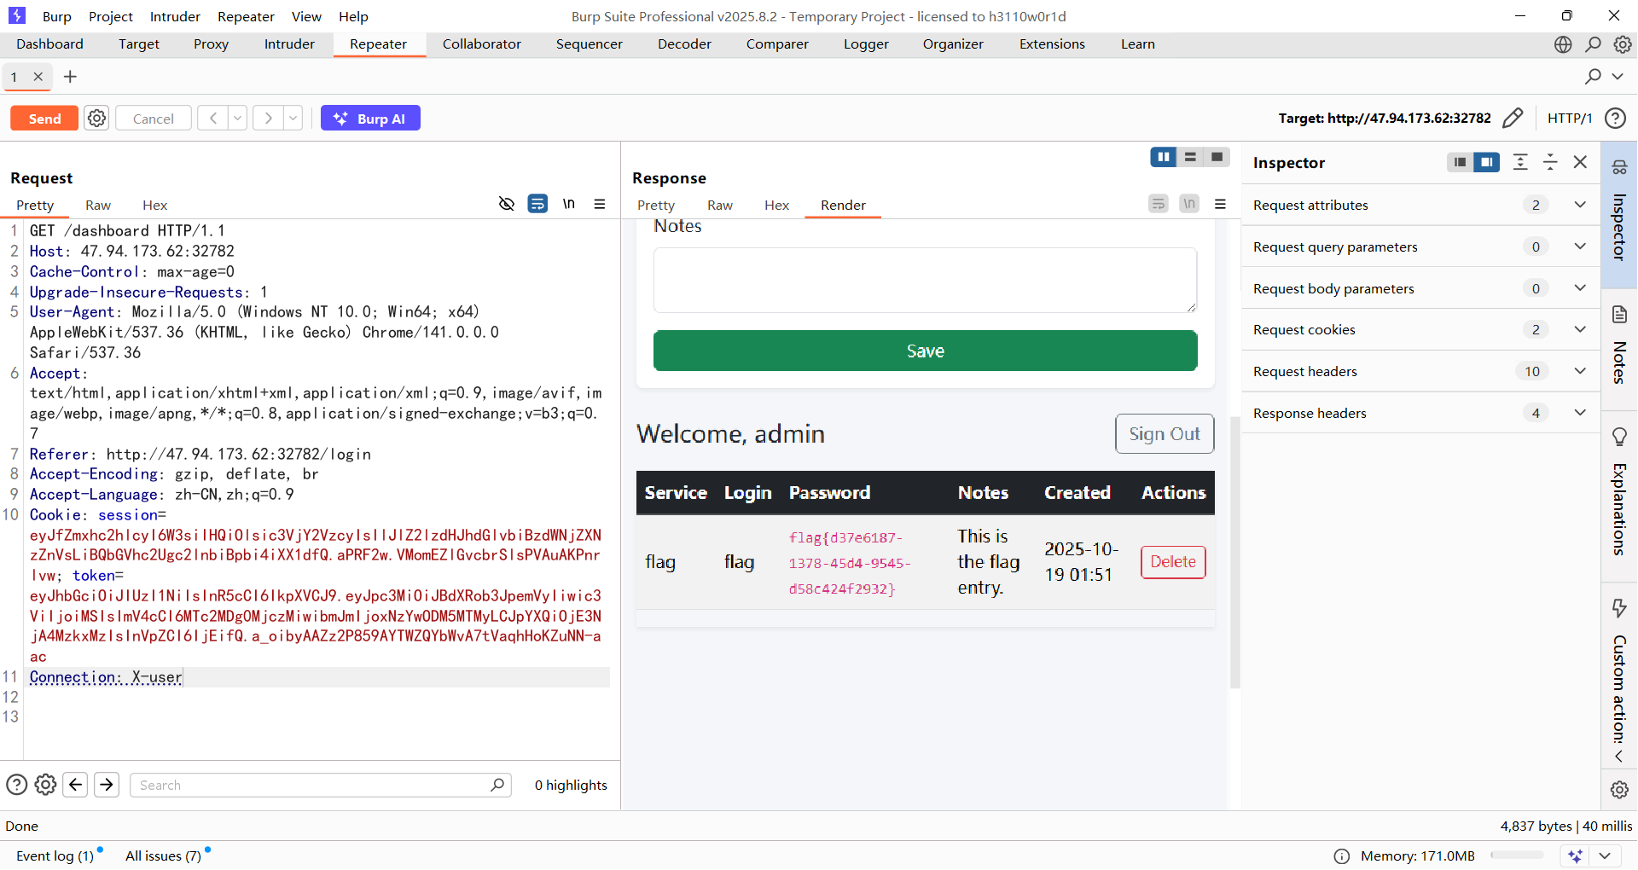The height and width of the screenshot is (870, 1638).
Task: Toggle line wrap in request editor
Action: (537, 204)
